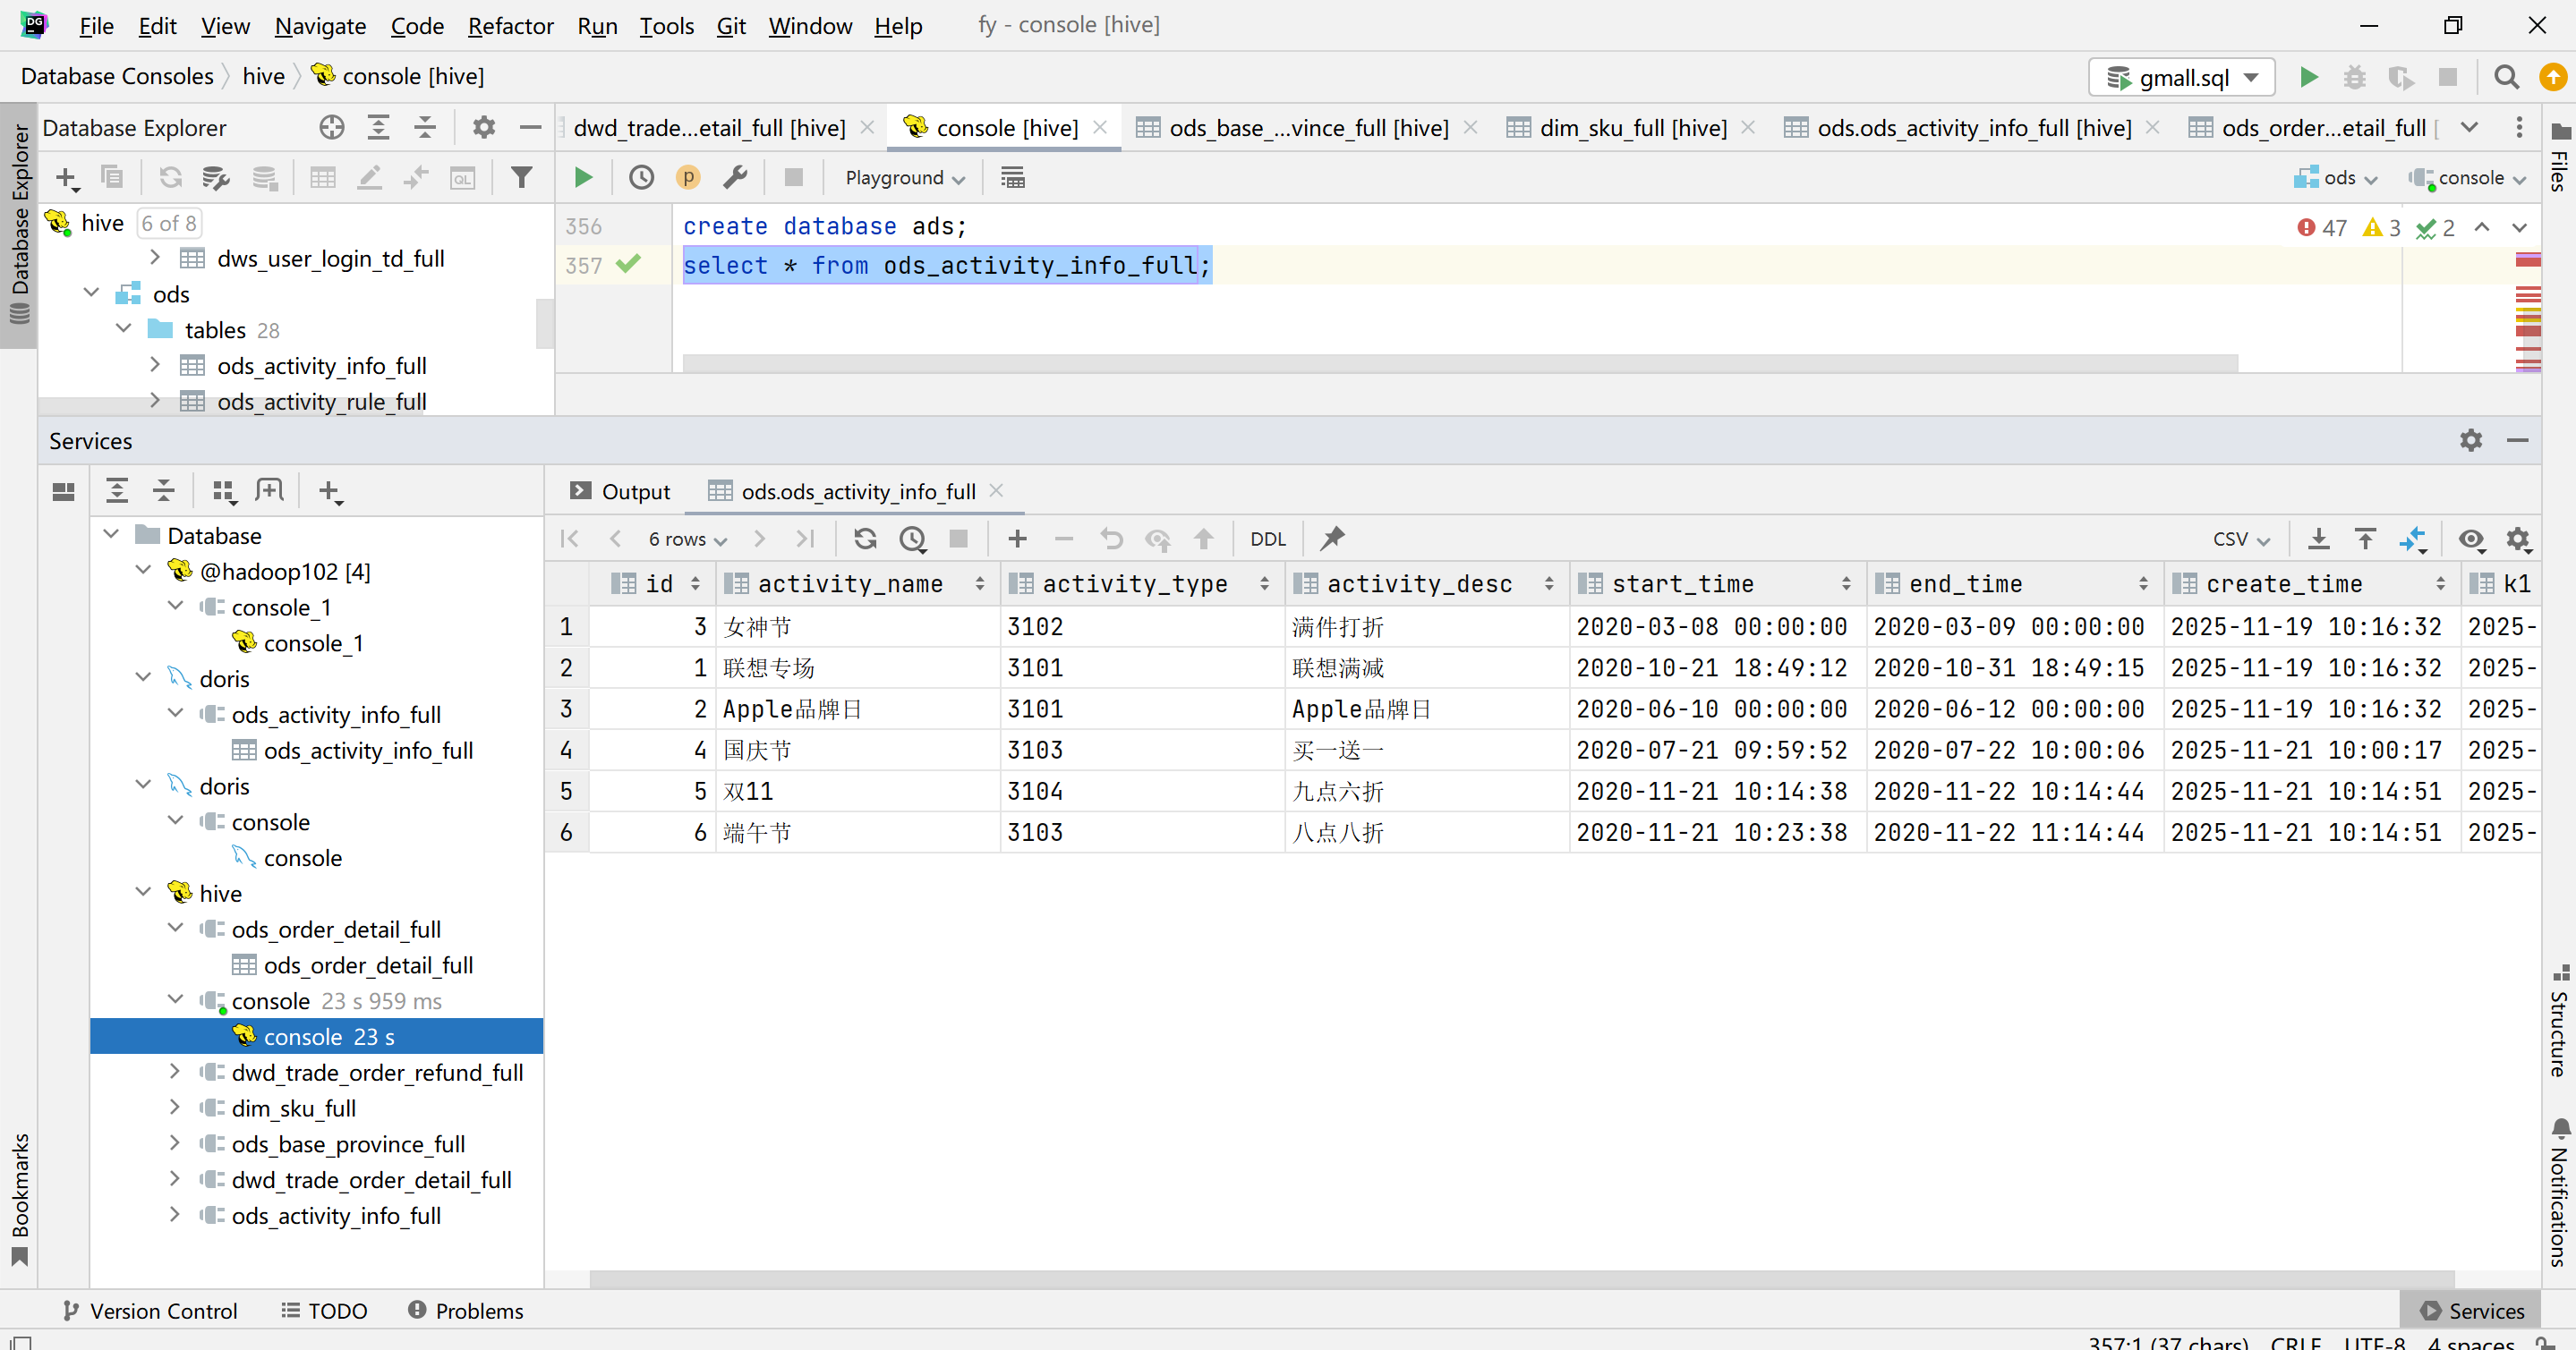2576x1350 pixels.
Task: Add a row with the plus icon
Action: pos(1017,539)
